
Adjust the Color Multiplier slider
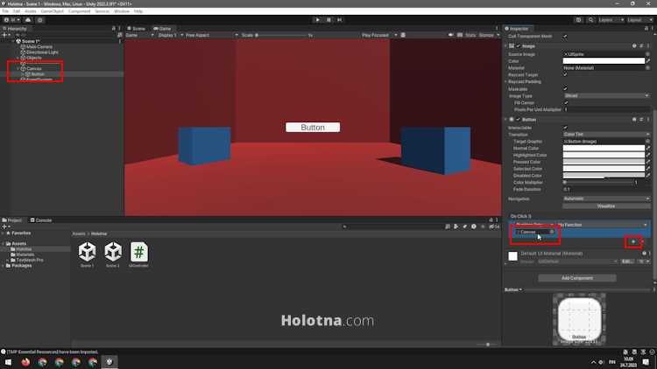[598, 183]
